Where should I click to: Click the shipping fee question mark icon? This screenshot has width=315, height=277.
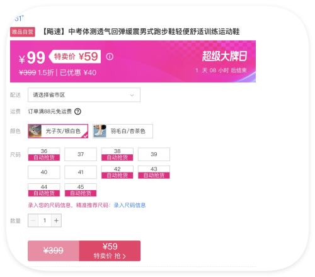[77, 111]
